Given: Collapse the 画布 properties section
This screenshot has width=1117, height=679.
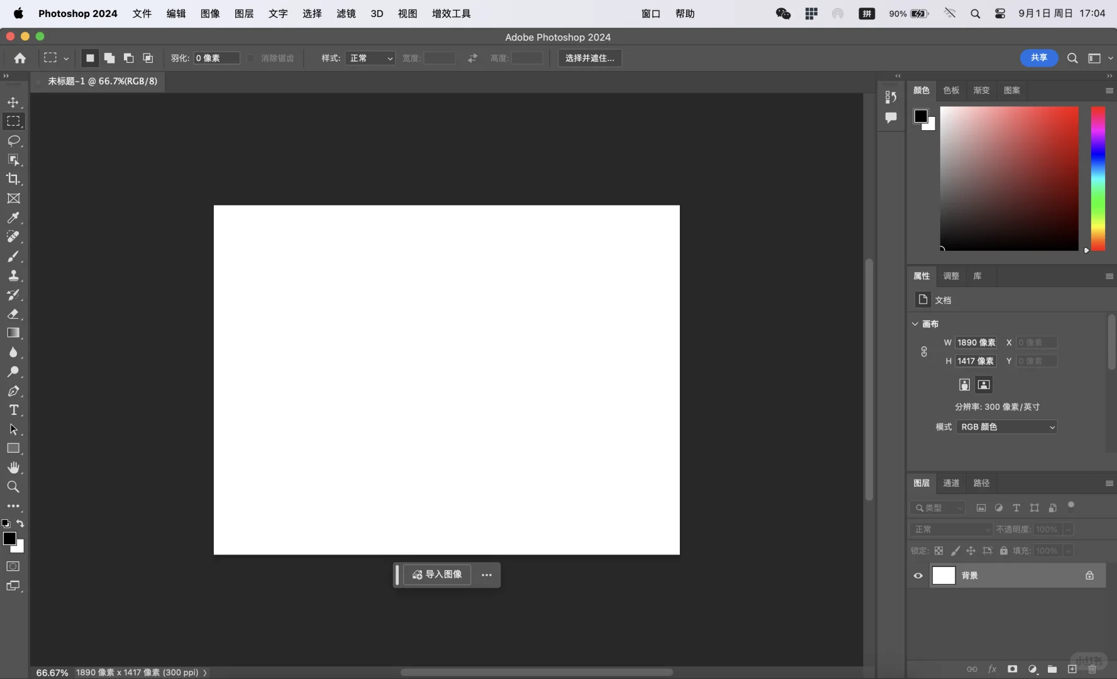Looking at the screenshot, I should tap(915, 324).
